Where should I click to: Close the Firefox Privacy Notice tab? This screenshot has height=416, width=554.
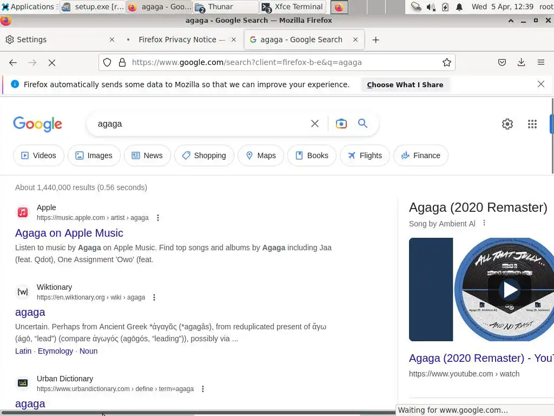pyautogui.click(x=234, y=40)
